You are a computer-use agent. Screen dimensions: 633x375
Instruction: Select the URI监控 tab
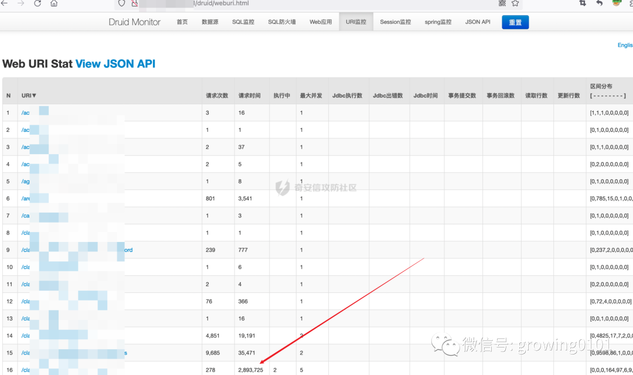coord(356,22)
